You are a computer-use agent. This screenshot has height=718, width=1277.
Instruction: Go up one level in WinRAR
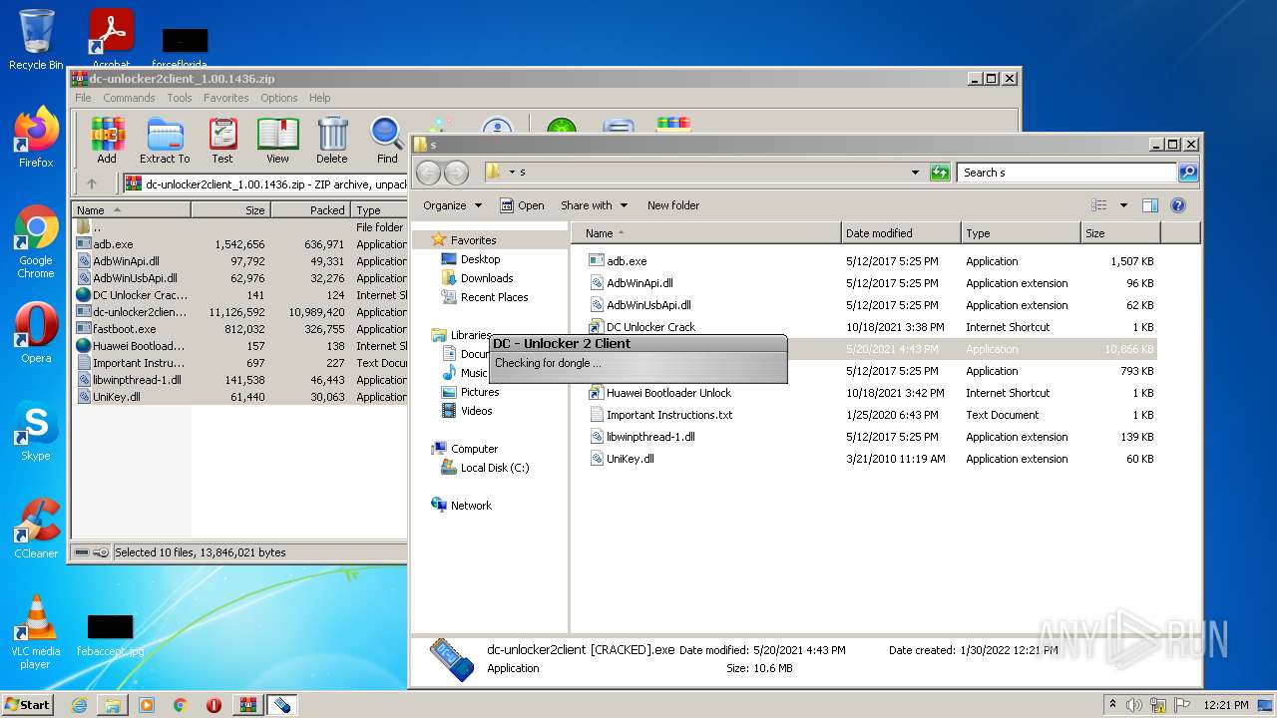coord(92,183)
